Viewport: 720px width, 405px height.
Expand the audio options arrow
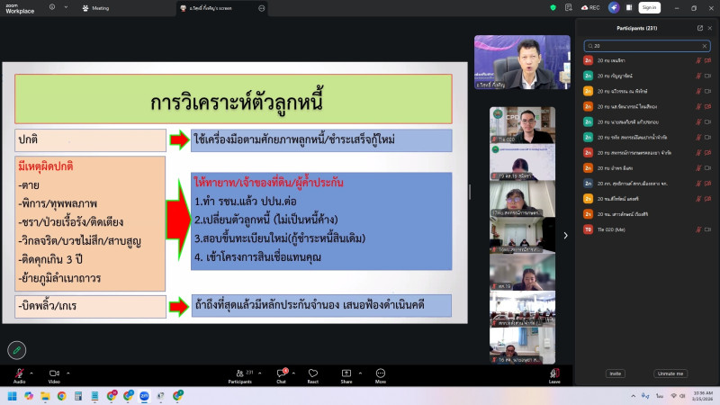pyautogui.click(x=31, y=373)
